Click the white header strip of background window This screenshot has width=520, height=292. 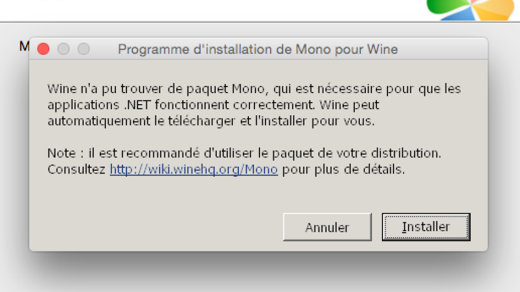point(212,10)
